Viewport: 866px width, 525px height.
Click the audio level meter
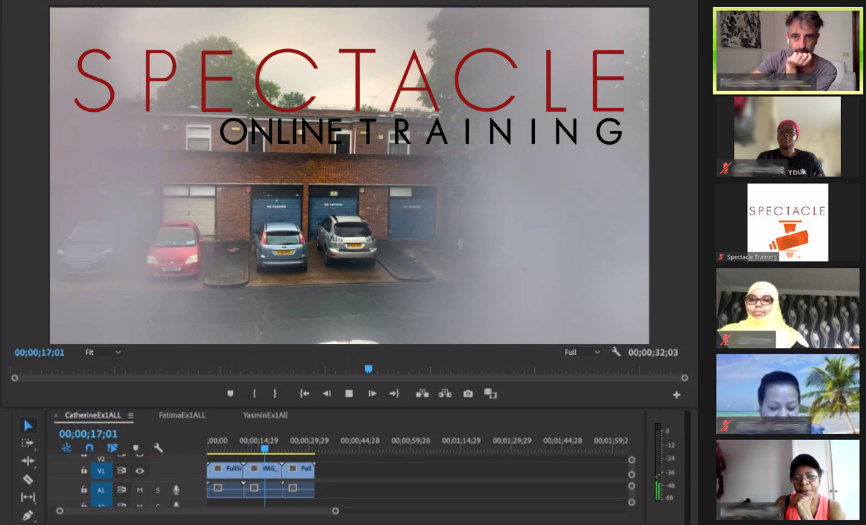coord(658,462)
